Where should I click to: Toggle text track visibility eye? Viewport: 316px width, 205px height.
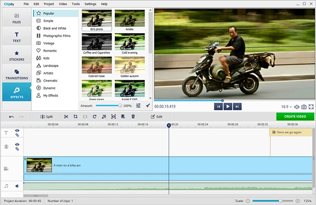click(17, 130)
